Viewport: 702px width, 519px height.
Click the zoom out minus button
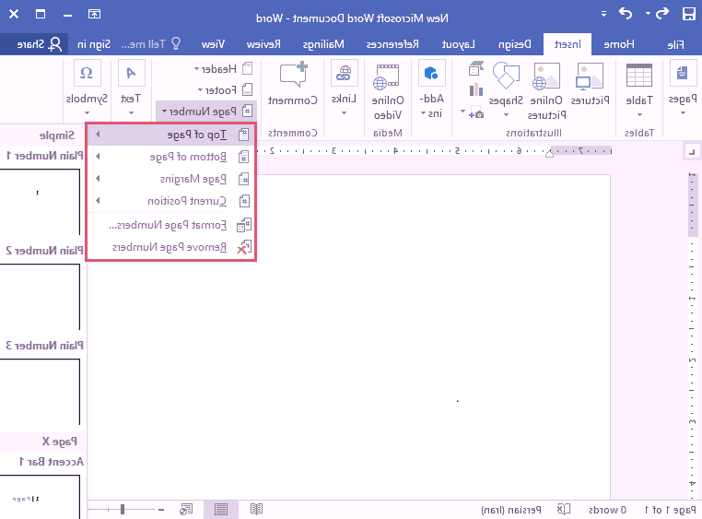(x=161, y=510)
